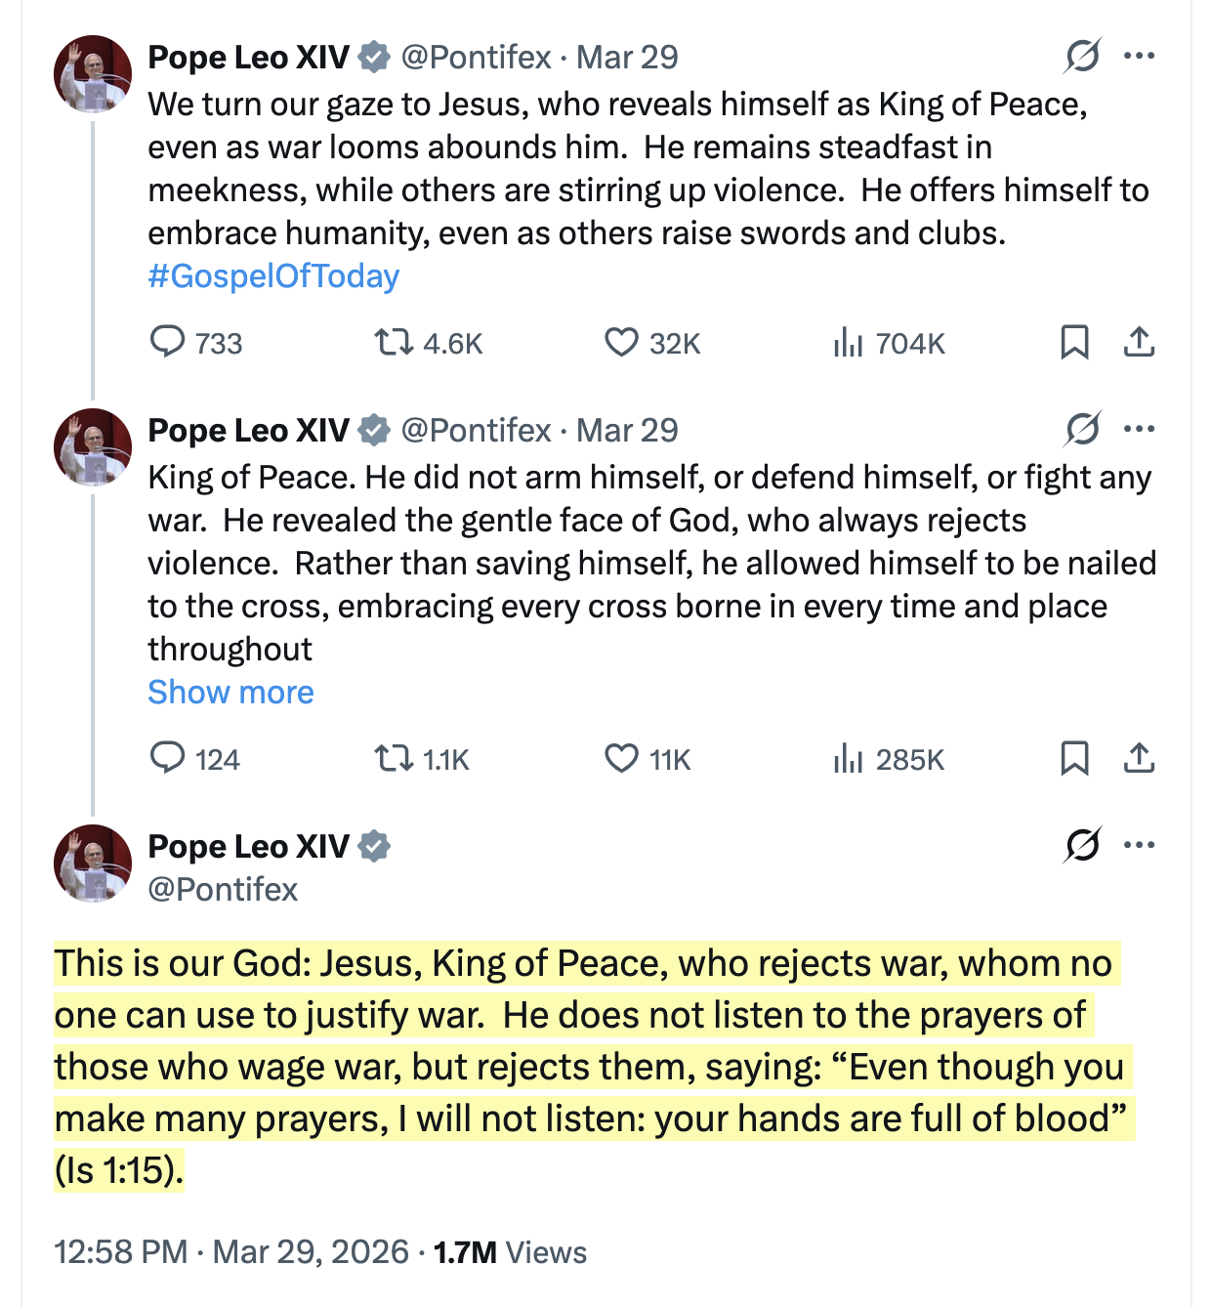Open Grok icon on first tweet
Image resolution: width=1211 pixels, height=1307 pixels.
pyautogui.click(x=1082, y=57)
